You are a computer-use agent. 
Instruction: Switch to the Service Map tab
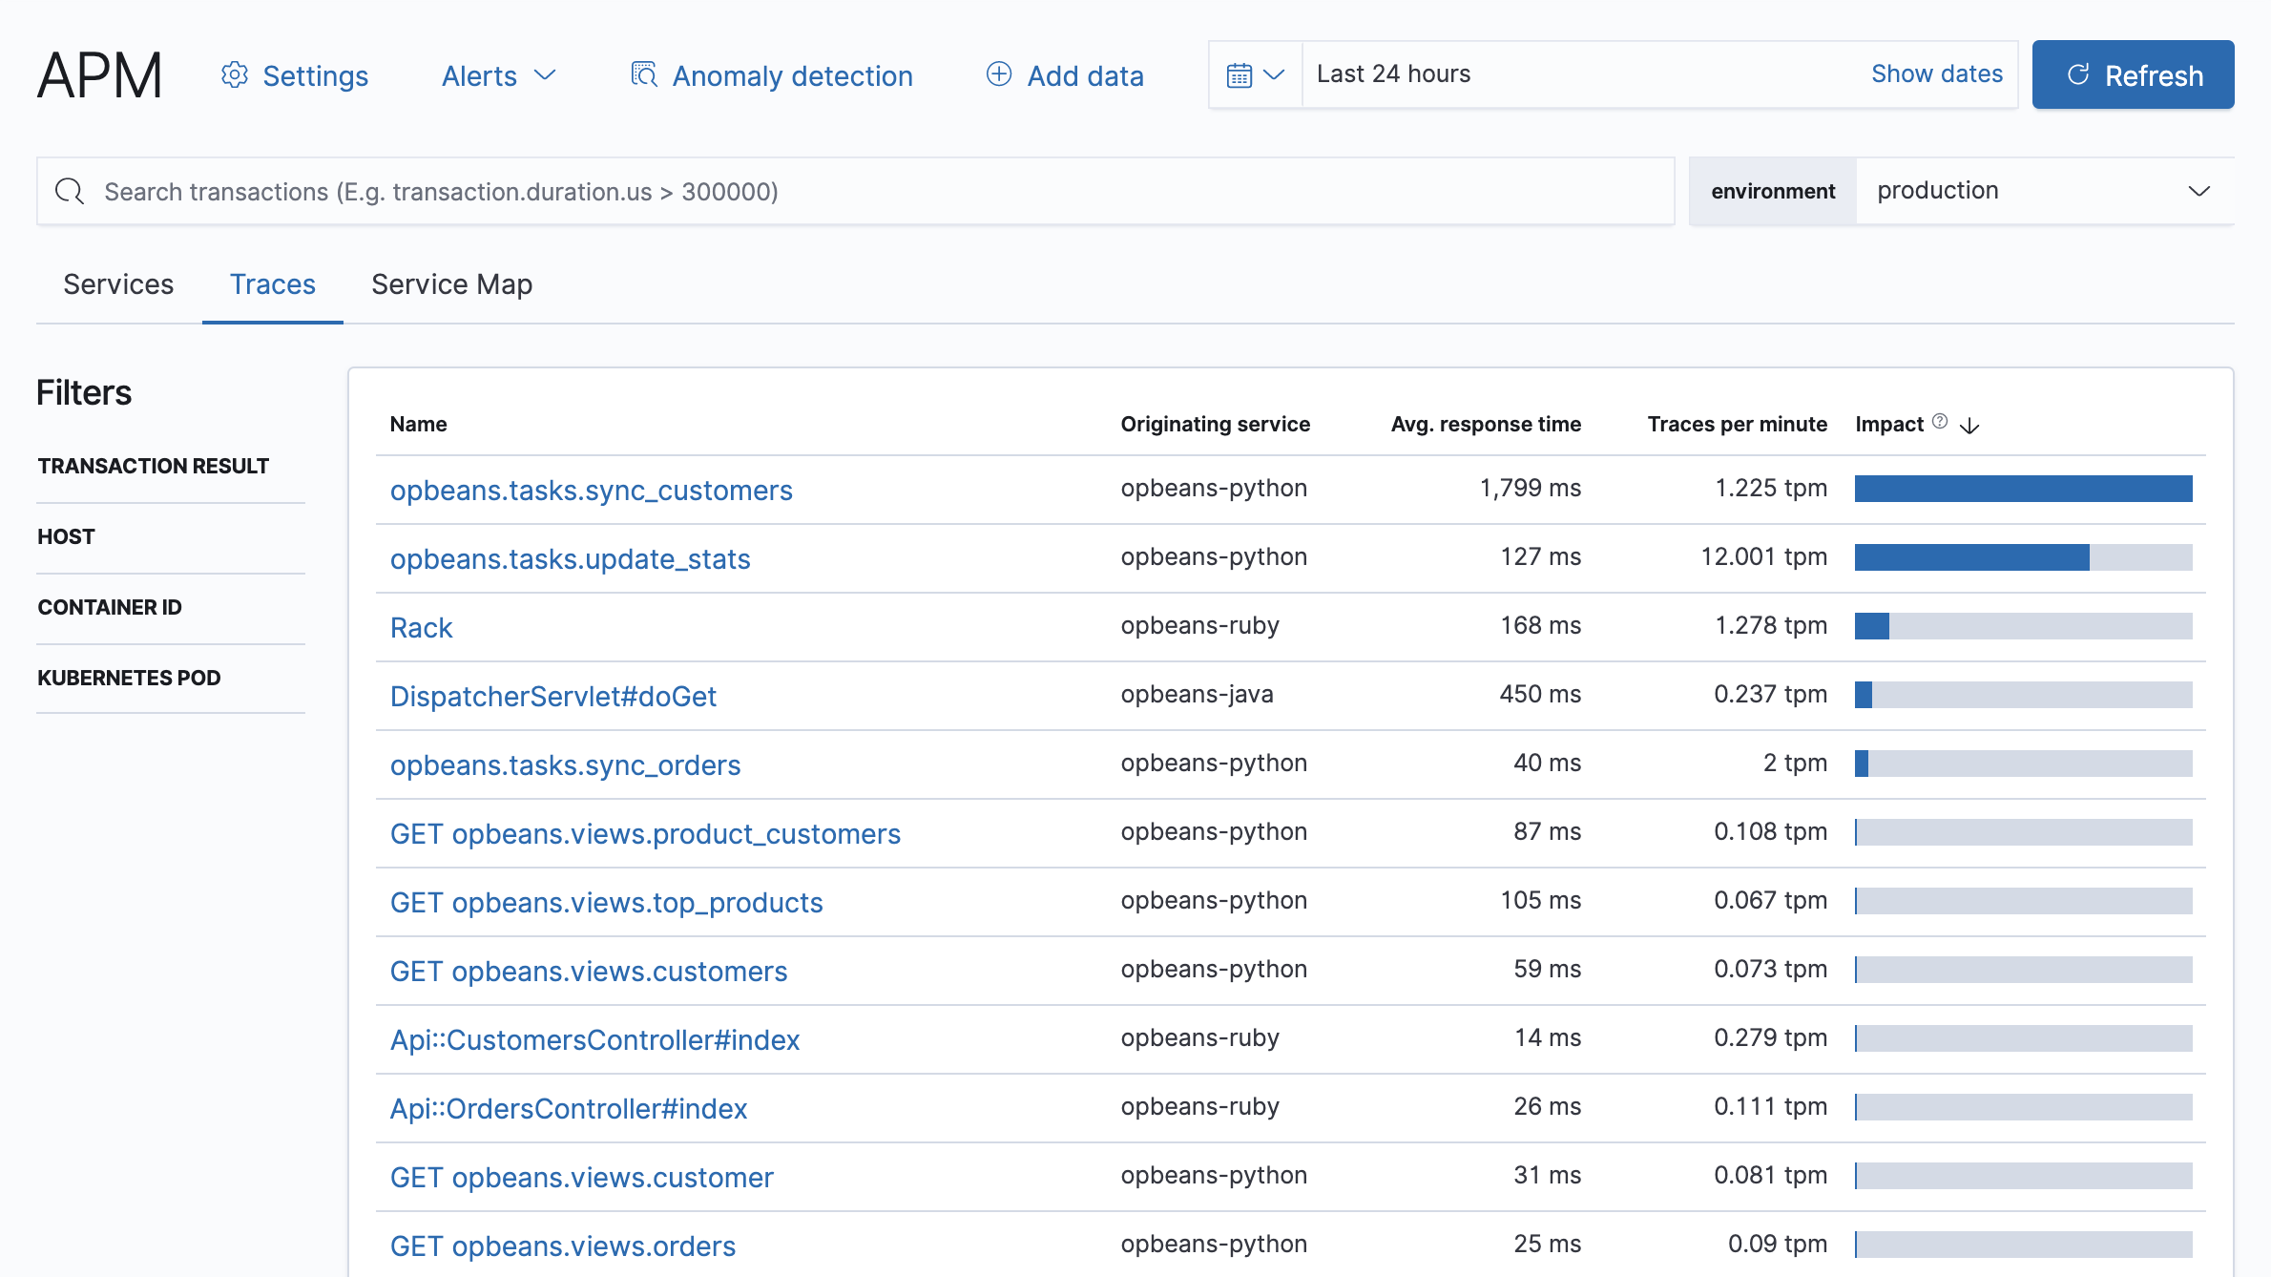click(450, 283)
